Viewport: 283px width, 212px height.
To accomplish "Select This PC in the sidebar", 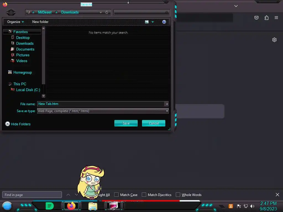I will pyautogui.click(x=20, y=84).
